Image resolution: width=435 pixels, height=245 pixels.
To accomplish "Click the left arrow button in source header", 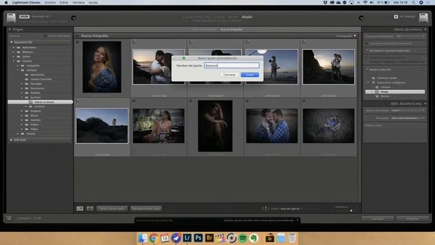I will (73, 18).
